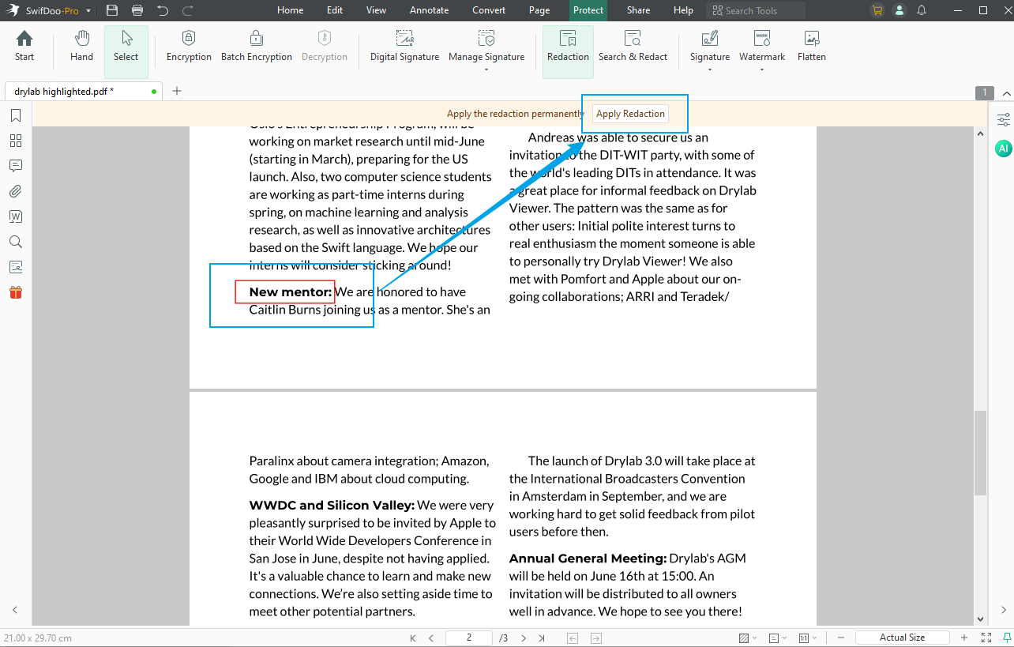Viewport: 1014px width, 647px height.
Task: Select the Digital Signature tool
Action: coord(404,46)
